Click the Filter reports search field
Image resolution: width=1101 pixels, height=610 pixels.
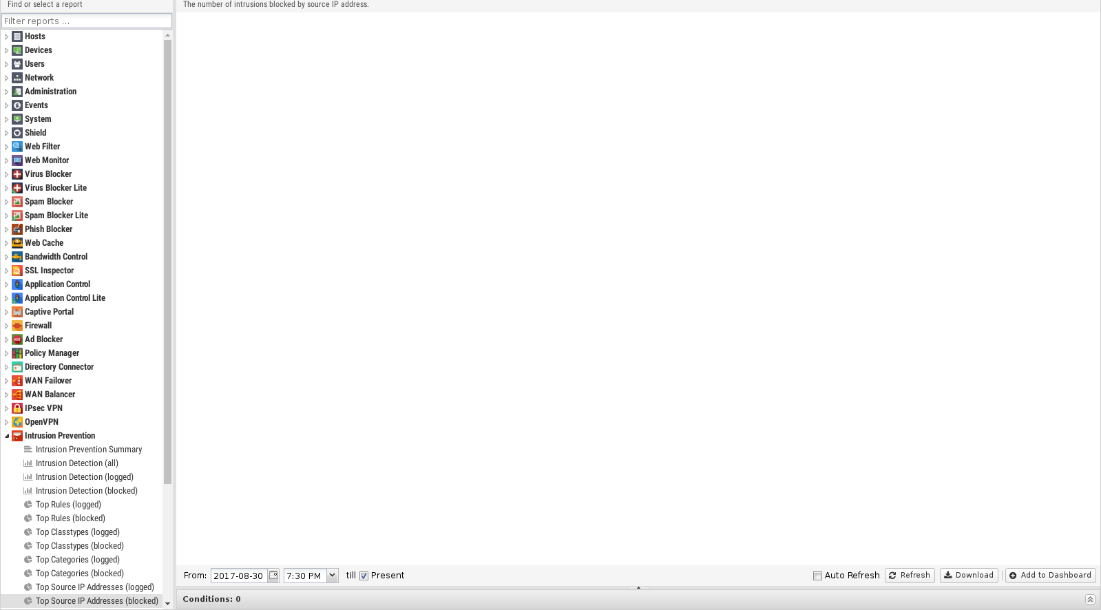87,21
